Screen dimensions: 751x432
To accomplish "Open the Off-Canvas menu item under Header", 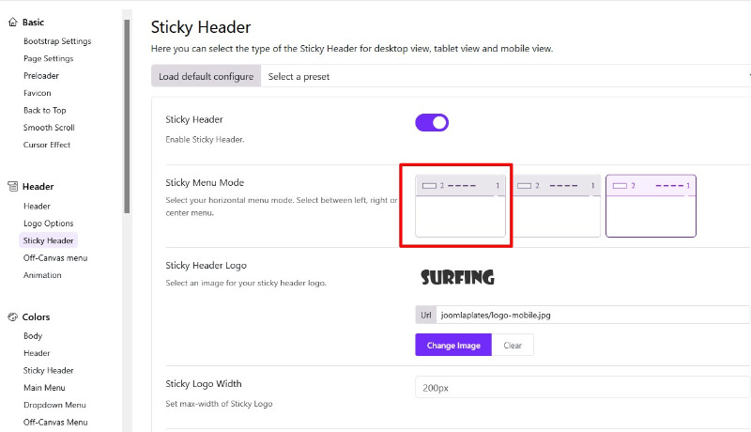I will tap(55, 257).
